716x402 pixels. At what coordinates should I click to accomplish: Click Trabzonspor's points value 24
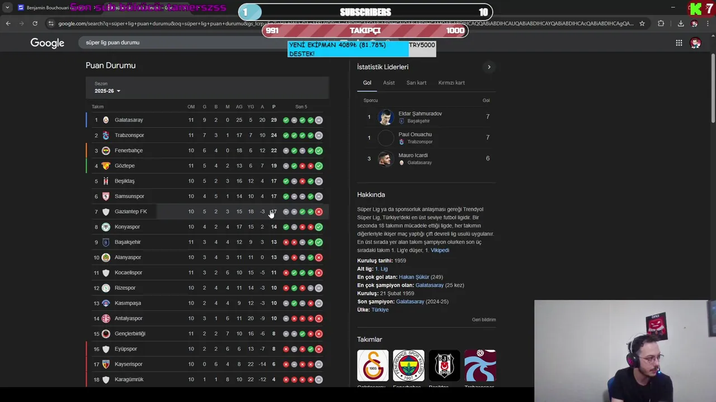[274, 135]
